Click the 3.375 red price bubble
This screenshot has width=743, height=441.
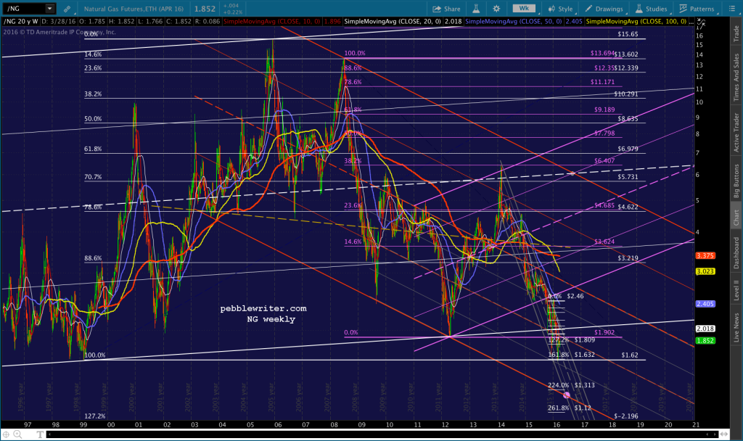[705, 256]
